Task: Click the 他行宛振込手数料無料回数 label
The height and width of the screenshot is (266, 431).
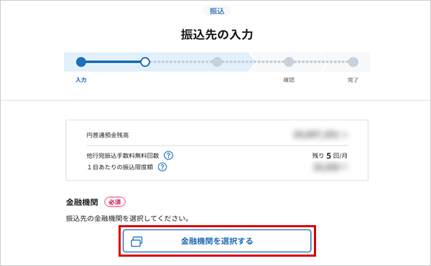Action: click(123, 156)
